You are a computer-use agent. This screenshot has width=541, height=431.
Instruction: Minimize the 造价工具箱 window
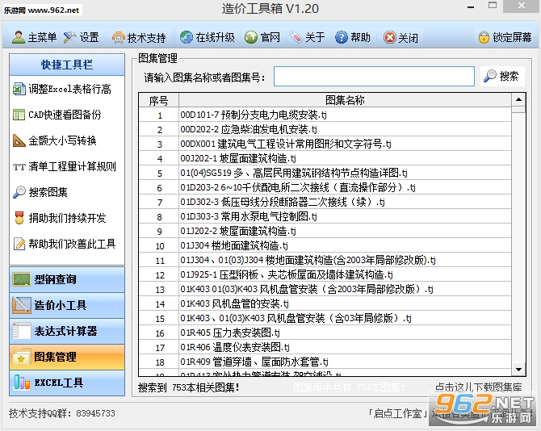click(471, 7)
